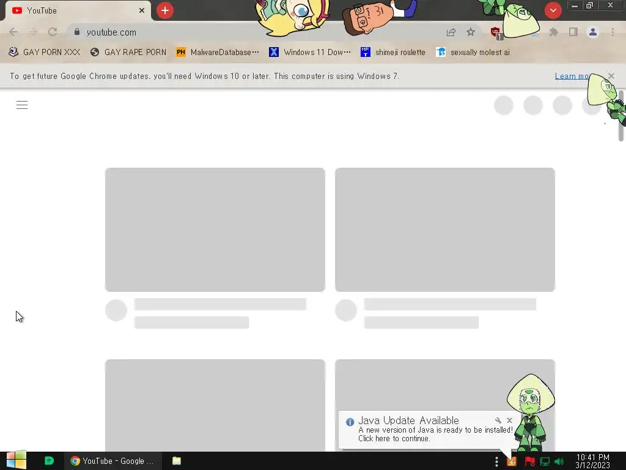This screenshot has height=470, width=626.
Task: Open the Java notification wrench options
Action: (x=498, y=420)
